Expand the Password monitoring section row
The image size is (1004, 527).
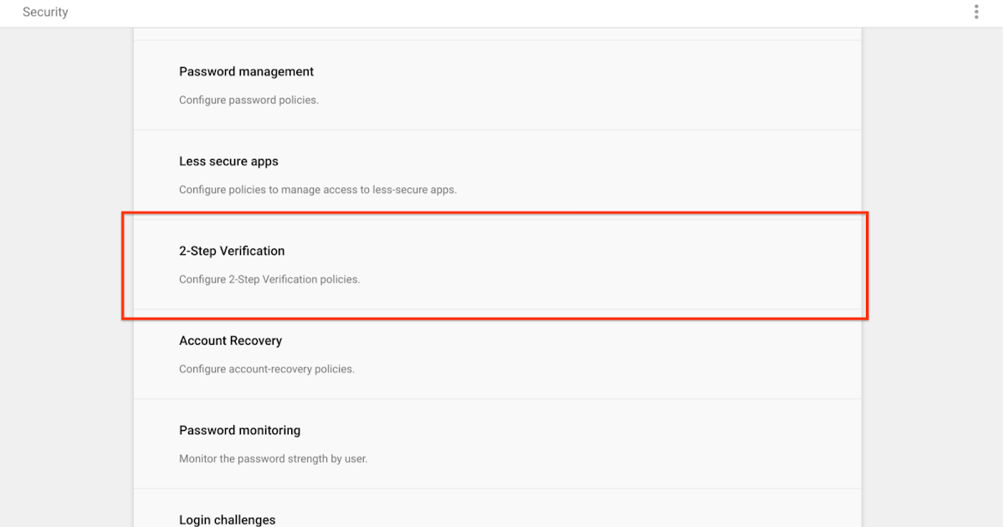[586, 443]
